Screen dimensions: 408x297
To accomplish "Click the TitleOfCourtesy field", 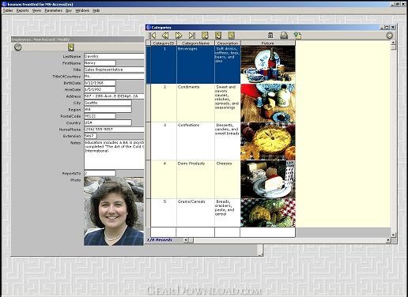I will point(114,76).
